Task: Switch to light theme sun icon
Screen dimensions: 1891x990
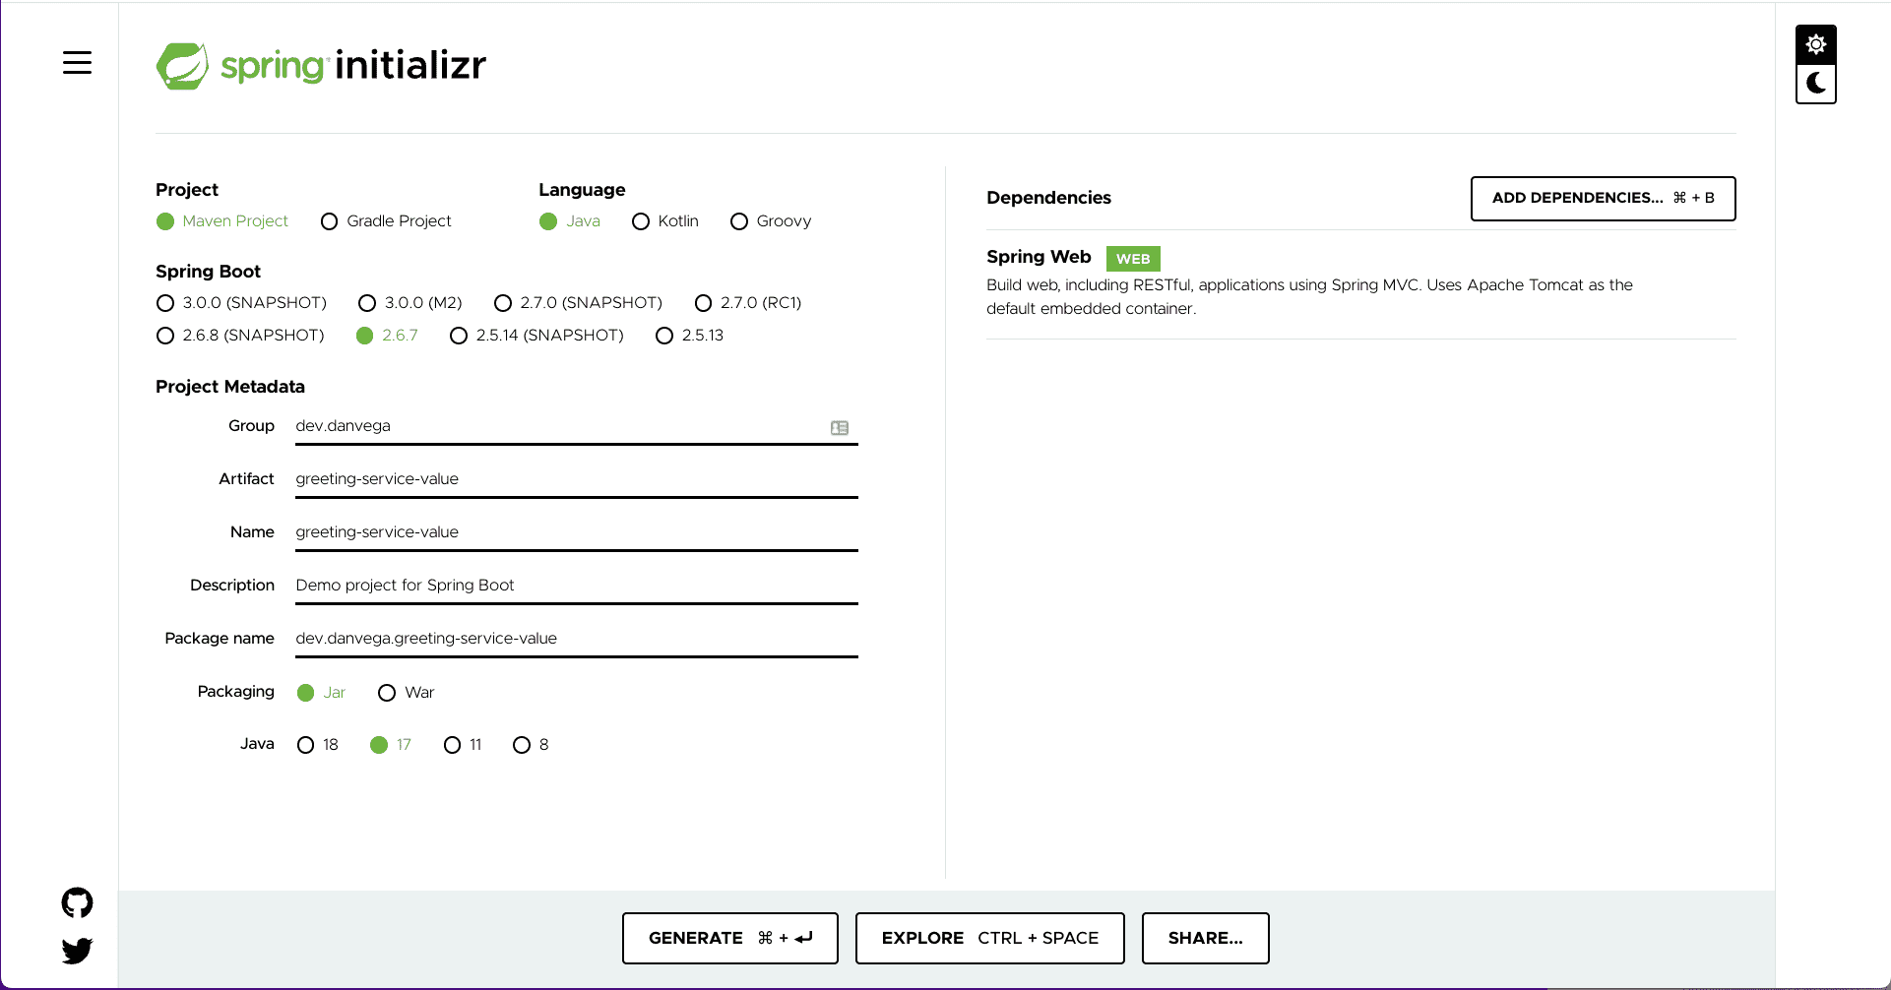Action: pos(1815,44)
